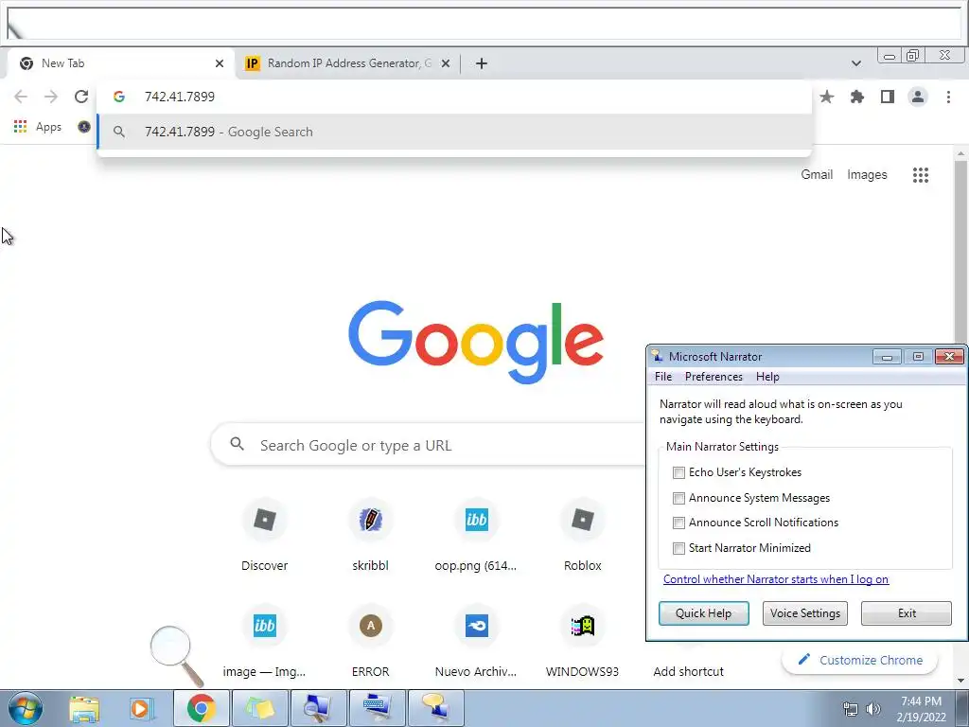Image resolution: width=969 pixels, height=727 pixels.
Task: Open the image — Img shortcut tile
Action: (265, 643)
